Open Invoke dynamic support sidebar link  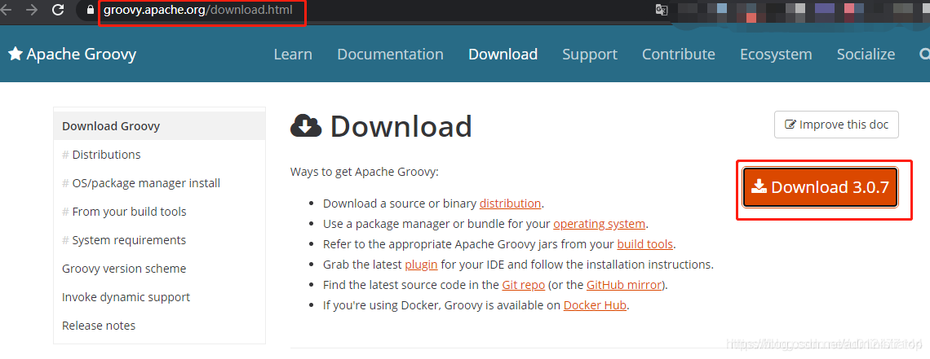pyautogui.click(x=126, y=297)
